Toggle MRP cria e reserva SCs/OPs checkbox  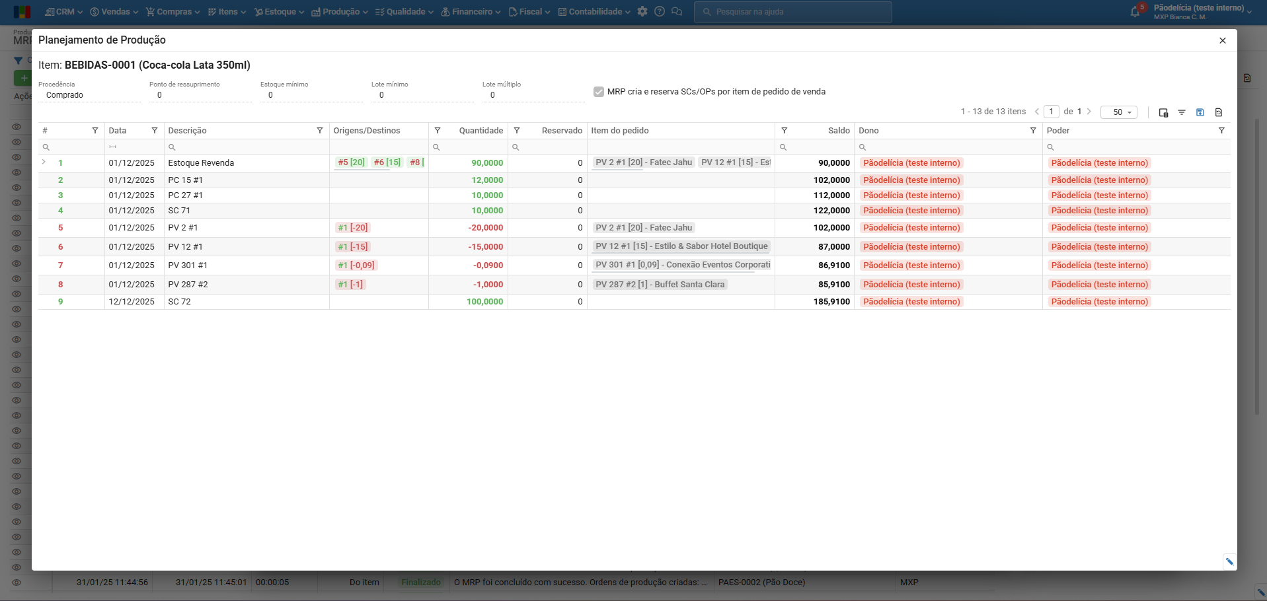[x=599, y=92]
